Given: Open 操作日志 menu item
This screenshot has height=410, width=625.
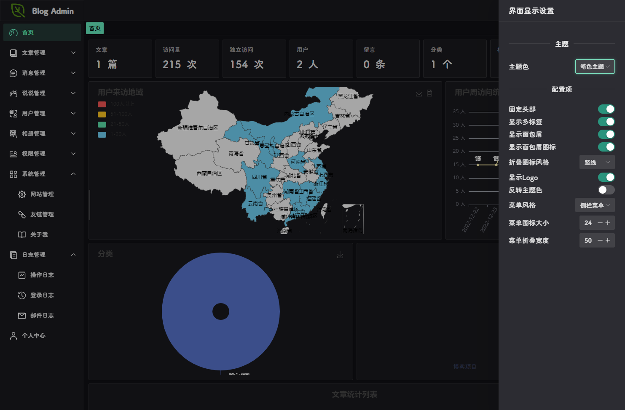Looking at the screenshot, I should [x=42, y=275].
